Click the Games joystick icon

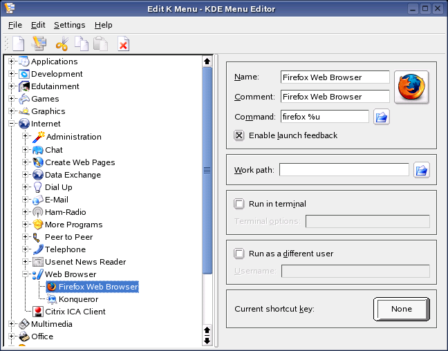pyautogui.click(x=24, y=99)
